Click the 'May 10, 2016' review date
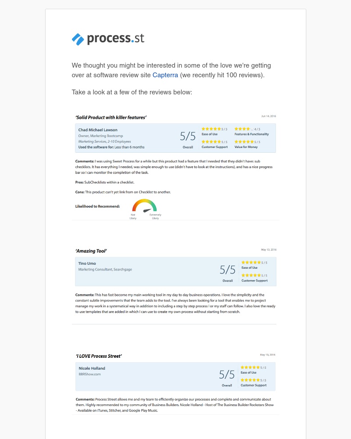This screenshot has height=439, width=351. coord(268,355)
